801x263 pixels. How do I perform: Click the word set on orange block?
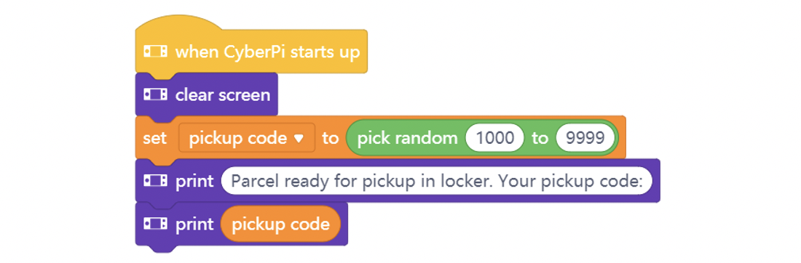(155, 138)
